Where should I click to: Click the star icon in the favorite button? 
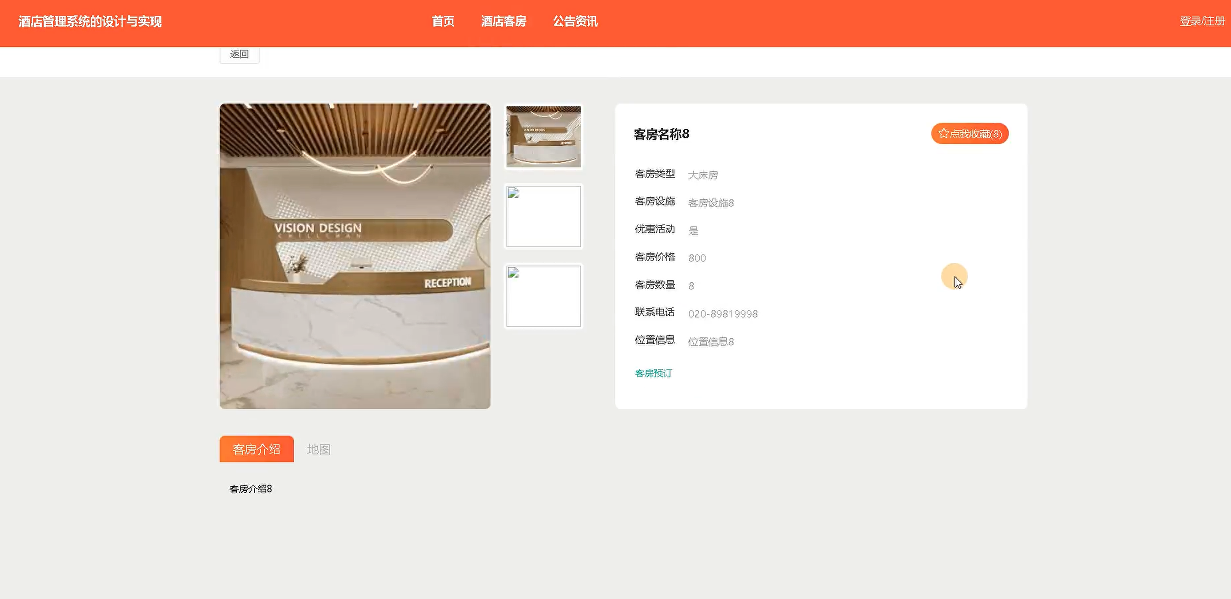point(943,133)
